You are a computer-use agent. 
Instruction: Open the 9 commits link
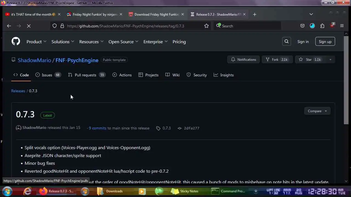pos(97,128)
